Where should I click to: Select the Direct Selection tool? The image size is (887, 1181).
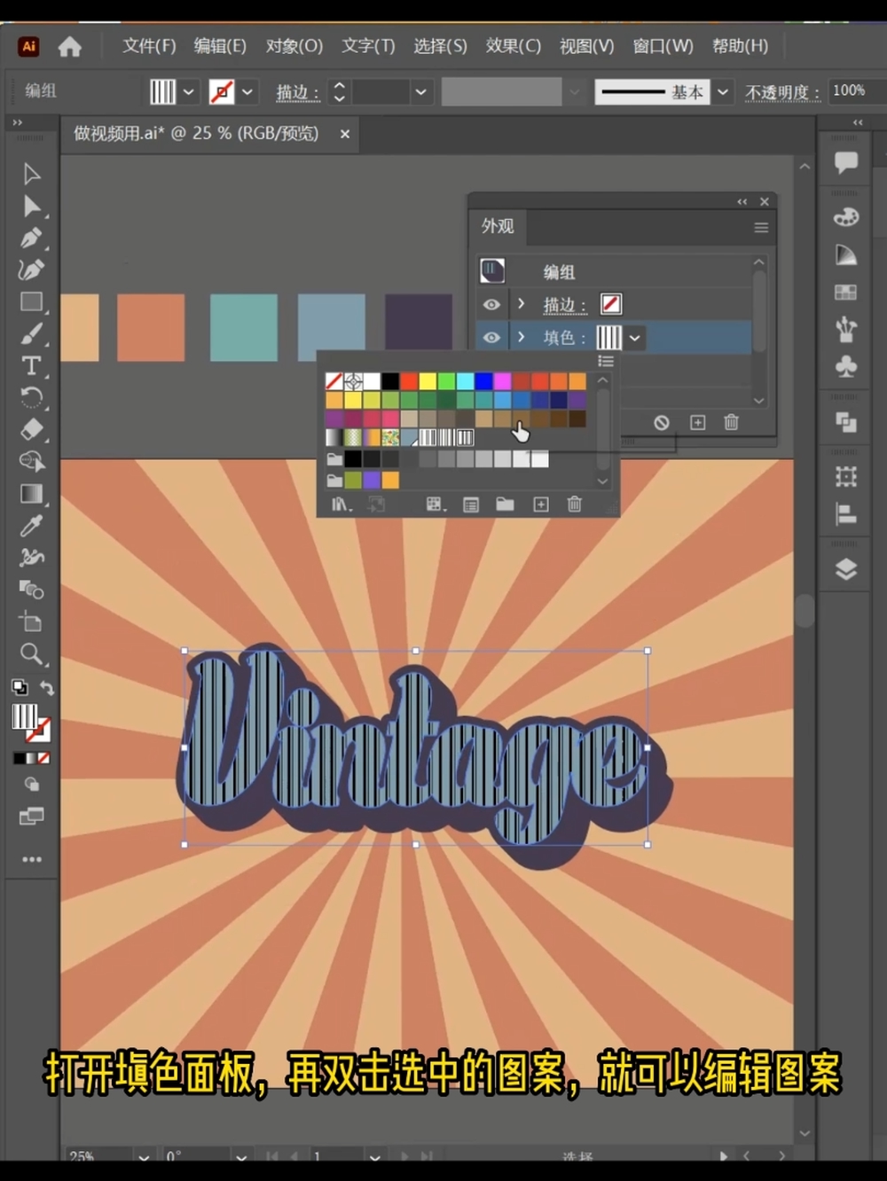(x=31, y=206)
